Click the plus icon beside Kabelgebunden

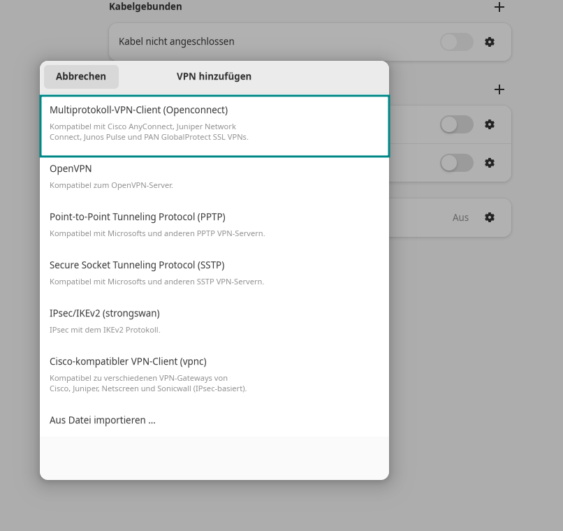(499, 7)
